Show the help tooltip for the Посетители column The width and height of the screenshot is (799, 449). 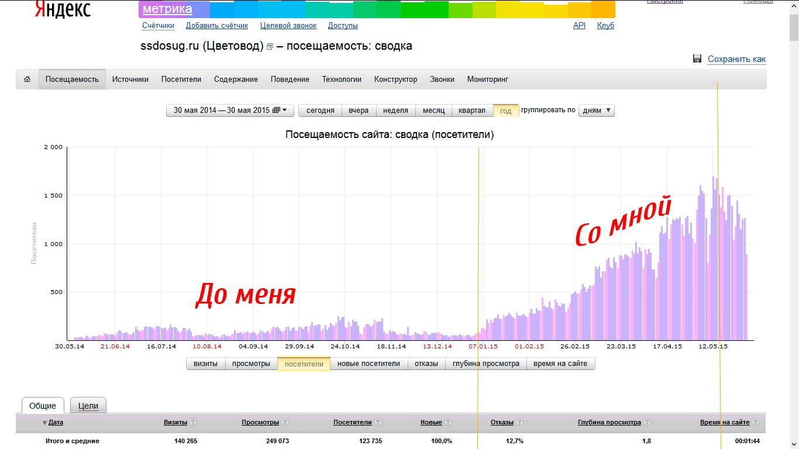click(x=377, y=423)
